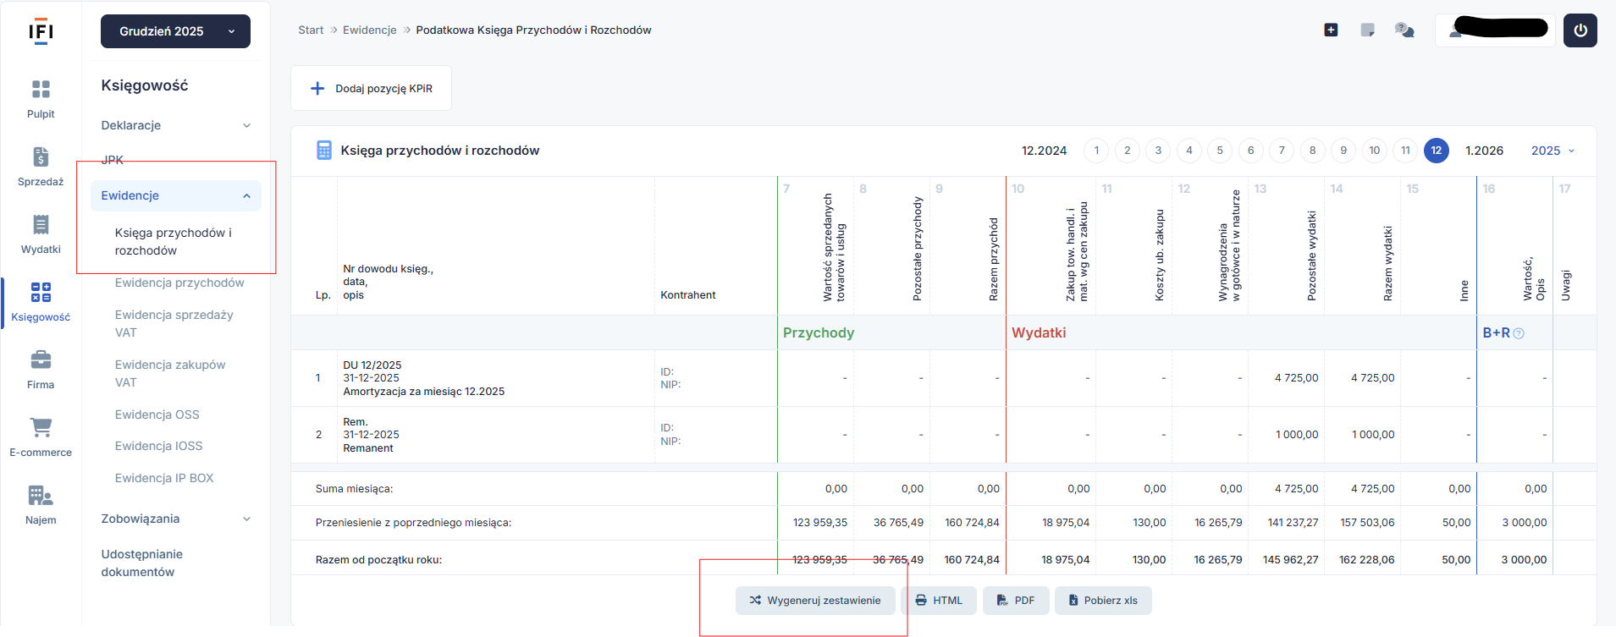Expand the Zobowiązania section
Screen dimensions: 1616x637
coord(176,519)
